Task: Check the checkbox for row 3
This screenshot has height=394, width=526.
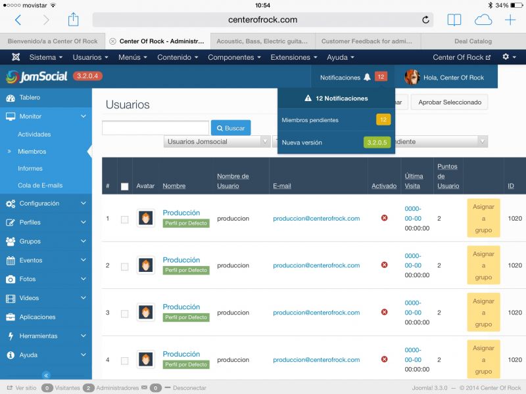Action: (x=124, y=314)
